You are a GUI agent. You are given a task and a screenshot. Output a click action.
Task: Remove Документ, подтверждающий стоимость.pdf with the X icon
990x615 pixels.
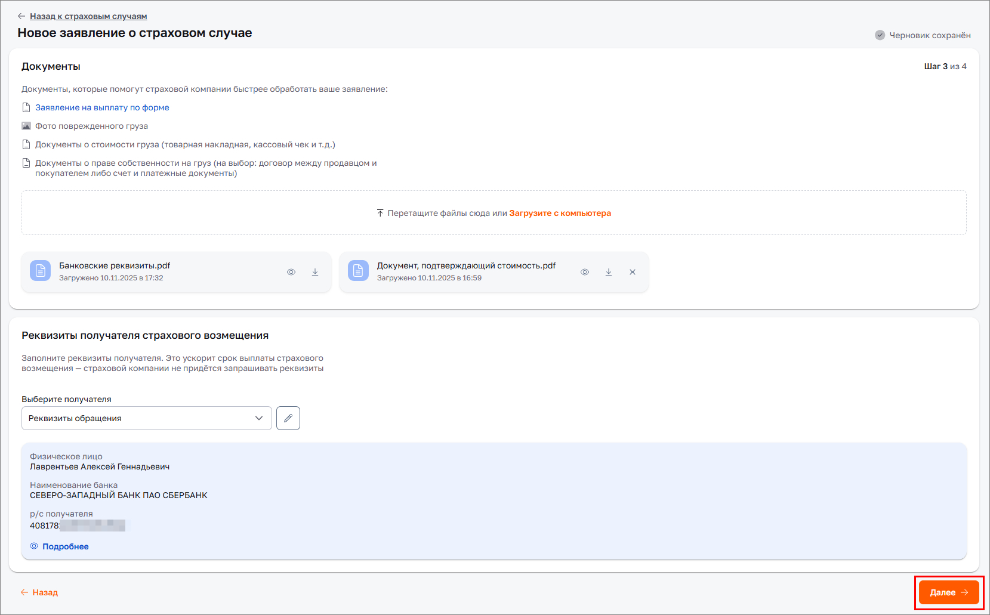(x=633, y=272)
